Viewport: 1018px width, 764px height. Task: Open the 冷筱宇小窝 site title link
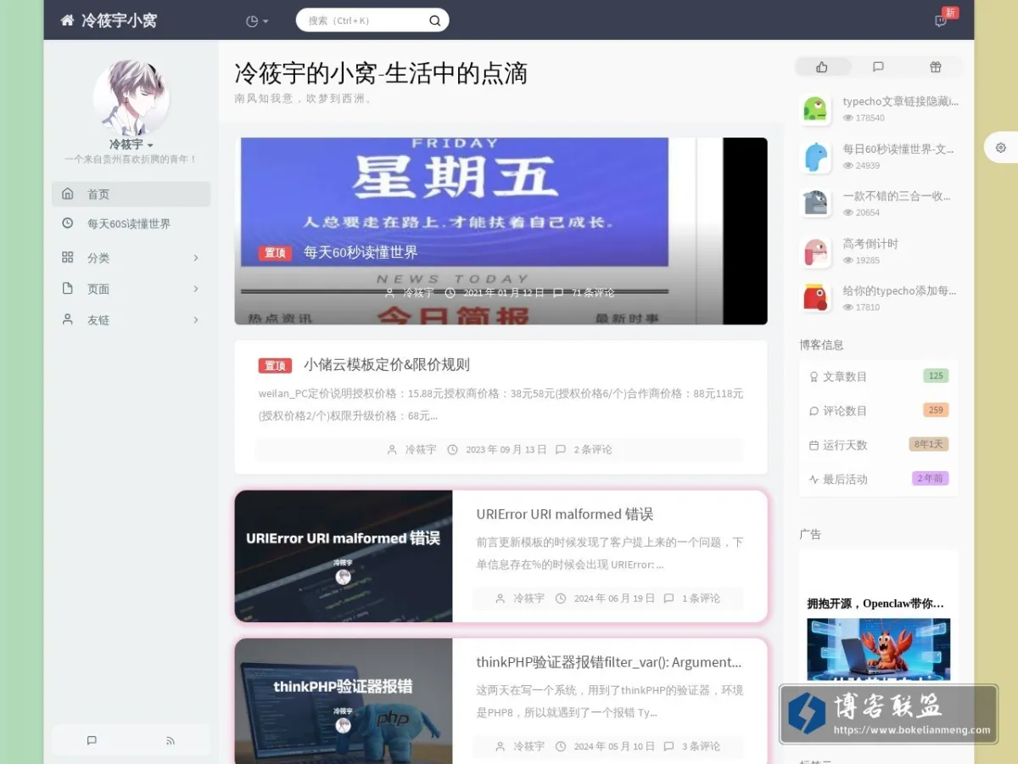(119, 20)
